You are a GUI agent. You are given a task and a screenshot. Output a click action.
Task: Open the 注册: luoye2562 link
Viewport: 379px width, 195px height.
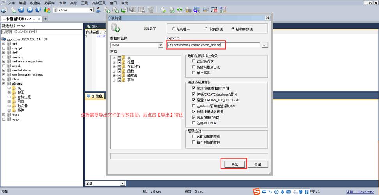(360, 192)
